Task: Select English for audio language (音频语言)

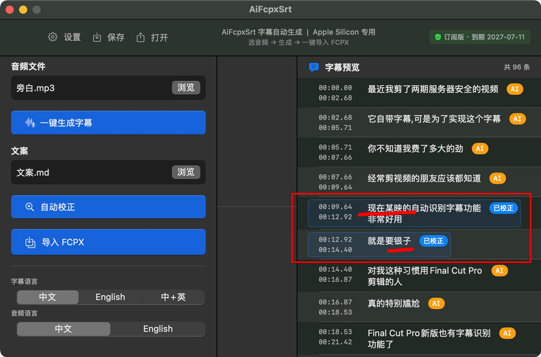Action: tap(158, 329)
